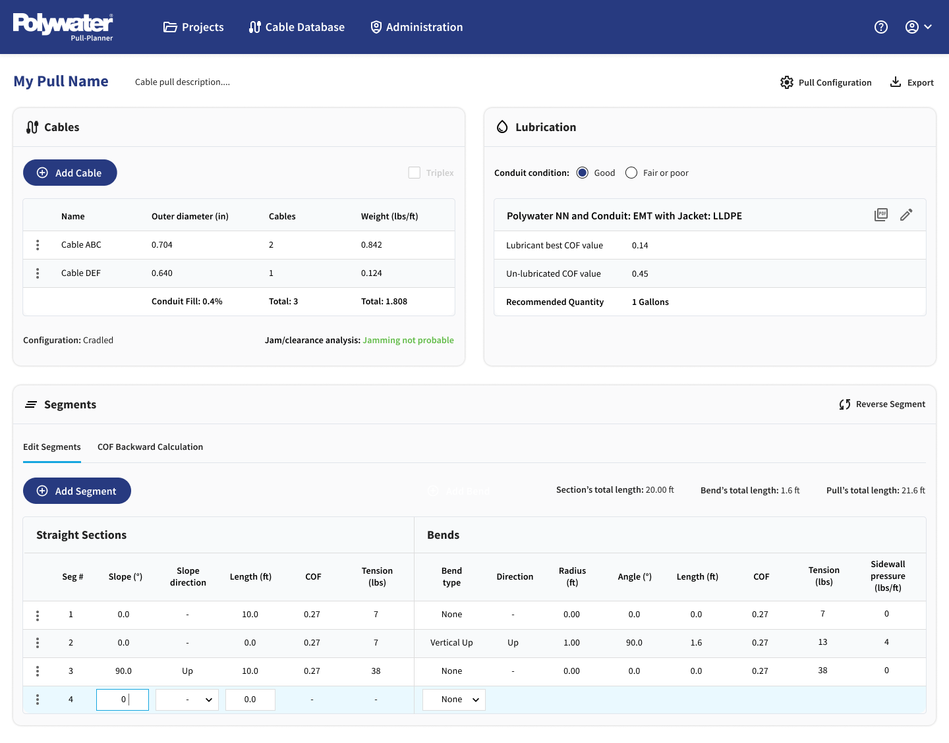Viewport: 949px width, 743px height.
Task: Select Fair or poor conduit condition
Action: pos(631,173)
